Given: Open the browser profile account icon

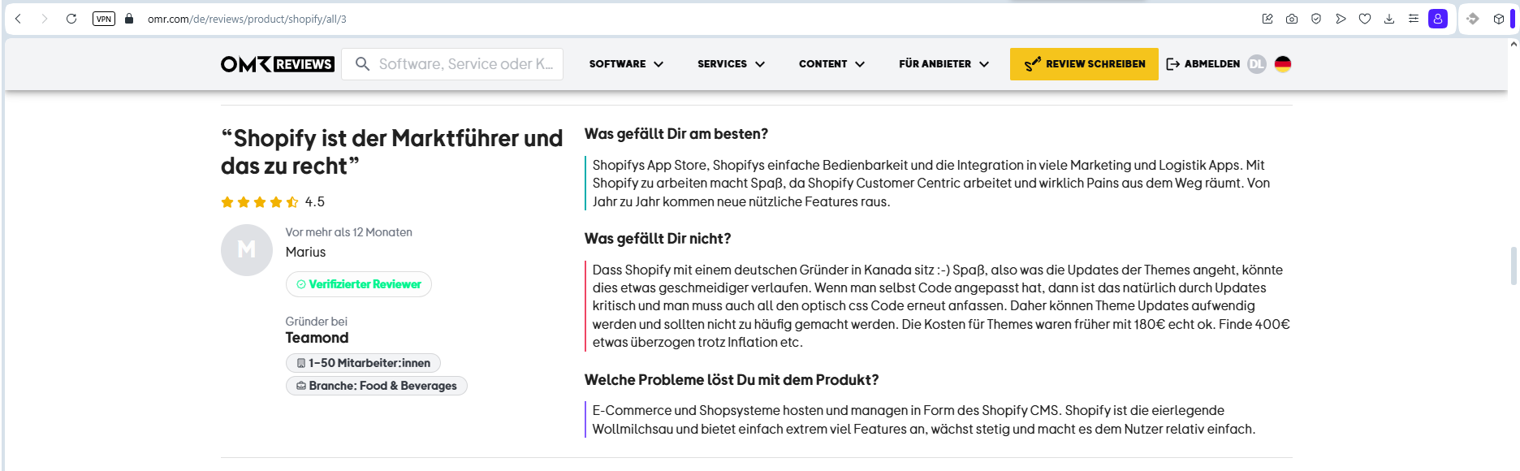Looking at the screenshot, I should pos(1438,19).
